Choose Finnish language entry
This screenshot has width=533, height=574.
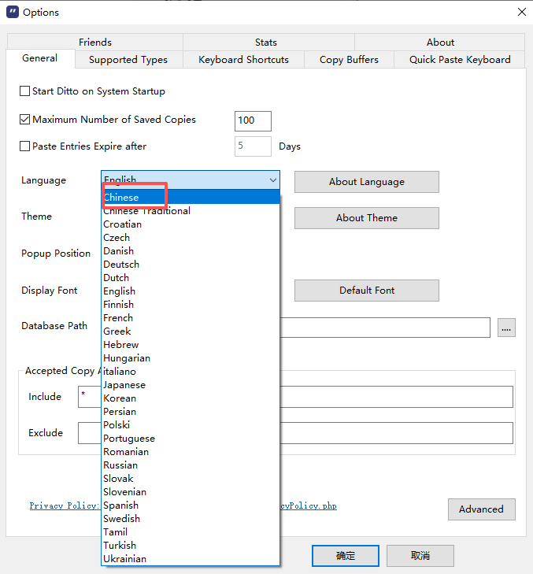coord(191,304)
